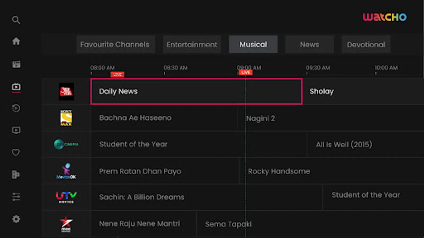The width and height of the screenshot is (424, 238).
Task: Click the bright red LIVE badge under 09:00 AM
Action: click(246, 72)
